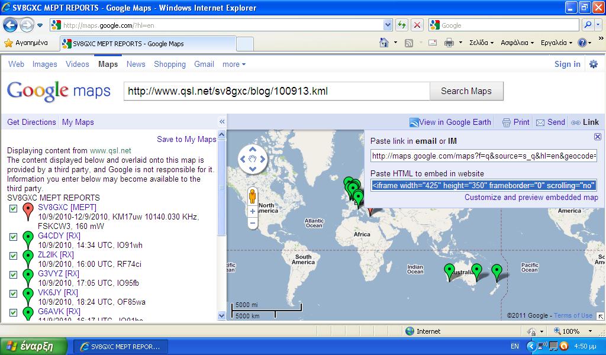Click the IE Help question mark icon

[582, 43]
